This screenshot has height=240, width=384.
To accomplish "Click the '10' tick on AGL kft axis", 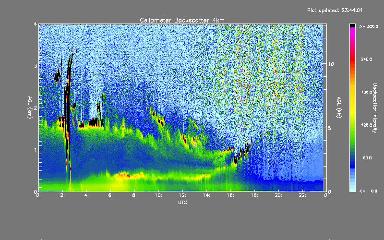I will (x=331, y=64).
